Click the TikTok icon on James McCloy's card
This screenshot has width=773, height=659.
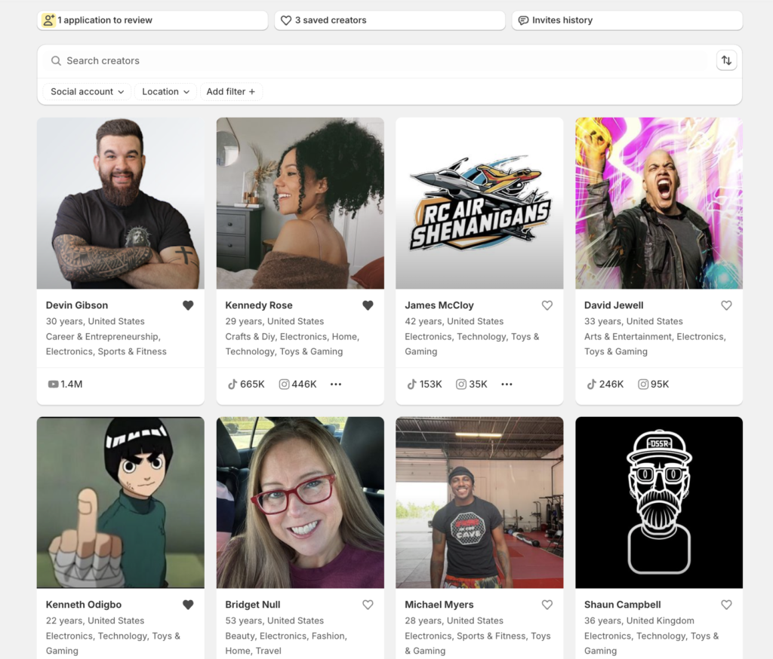pos(411,385)
